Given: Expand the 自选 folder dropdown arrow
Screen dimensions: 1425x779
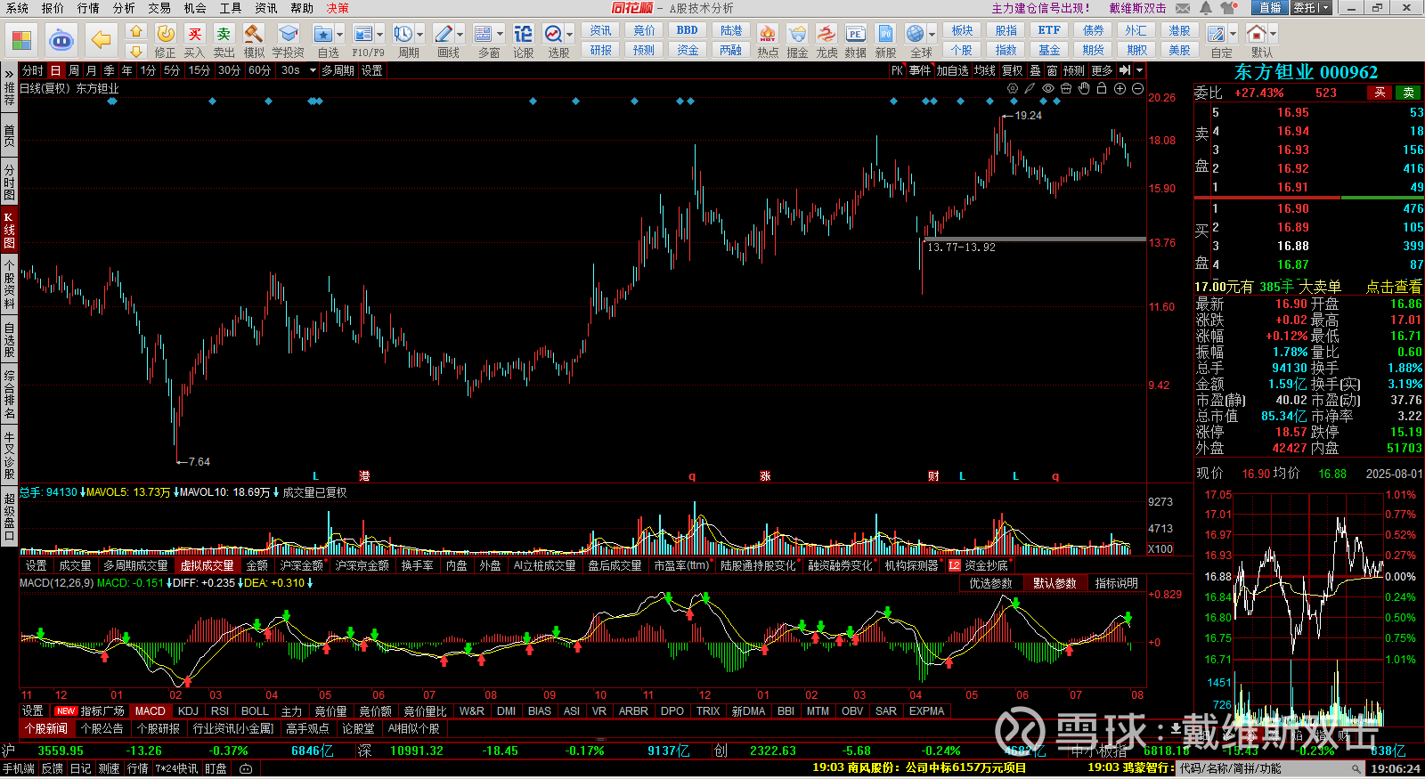Looking at the screenshot, I should point(339,34).
